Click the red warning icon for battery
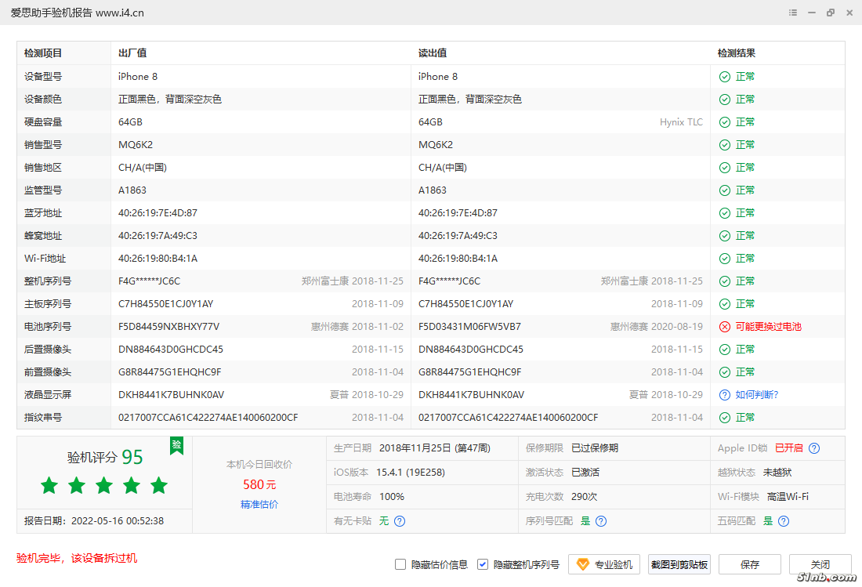The width and height of the screenshot is (862, 587). pos(725,327)
